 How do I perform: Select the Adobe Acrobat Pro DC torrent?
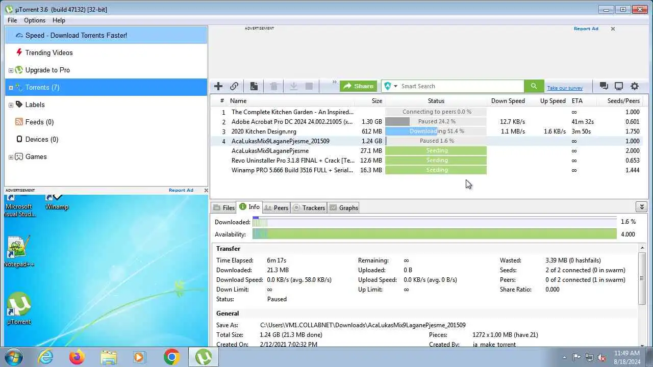tap(429, 121)
